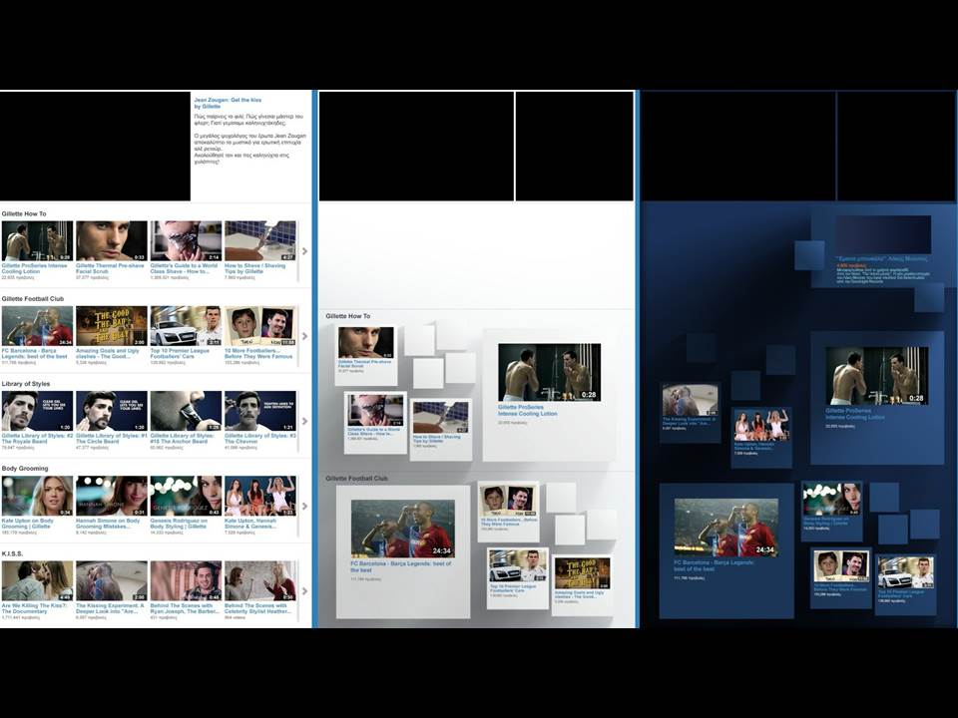Play The Kissing Experiment card in dark blue panel
The width and height of the screenshot is (958, 718).
[690, 401]
